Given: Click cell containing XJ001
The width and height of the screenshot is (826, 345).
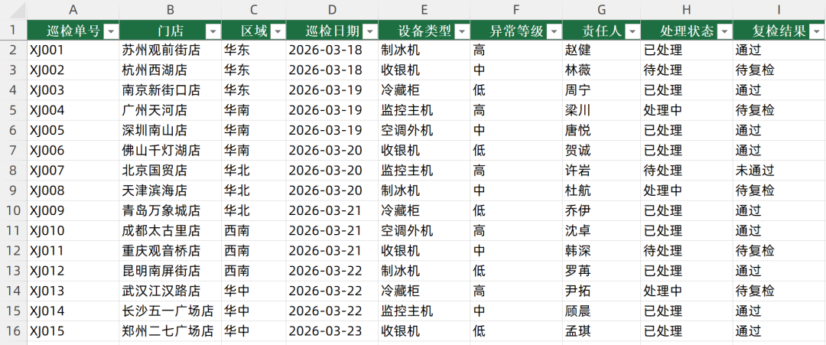Looking at the screenshot, I should click(x=73, y=50).
